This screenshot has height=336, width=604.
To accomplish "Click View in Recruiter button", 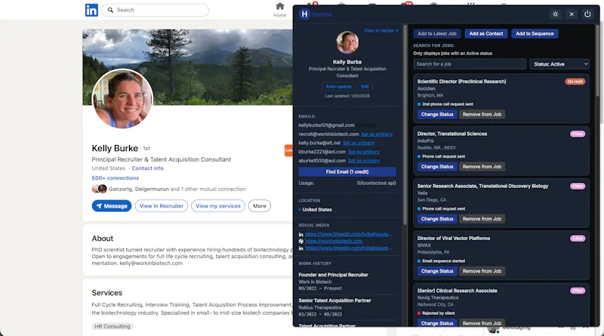I will (x=162, y=206).
